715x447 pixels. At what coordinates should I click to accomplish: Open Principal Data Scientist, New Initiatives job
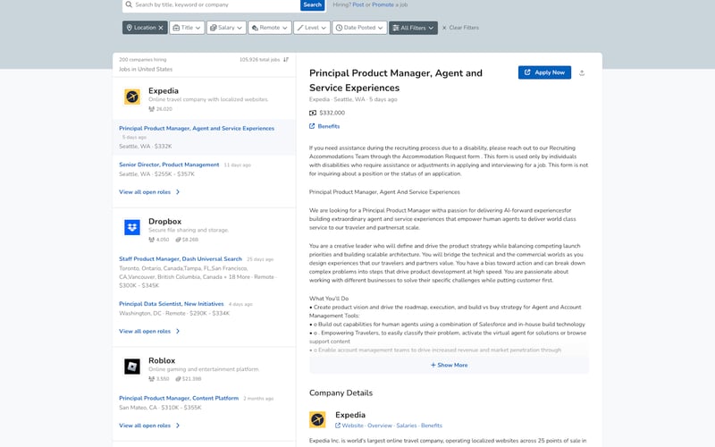coord(172,304)
